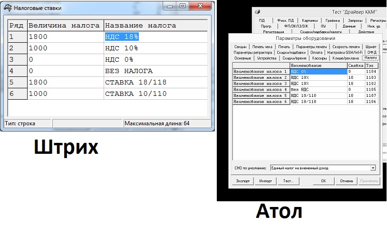Click the Налоговые ставки window title icon
The image size is (387, 225).
8,8
